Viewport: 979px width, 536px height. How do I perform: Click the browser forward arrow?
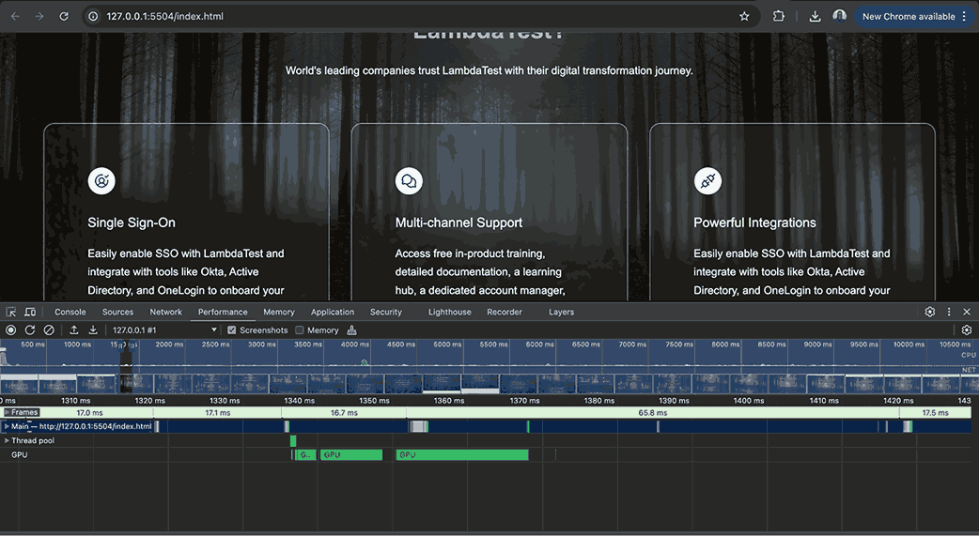point(39,16)
